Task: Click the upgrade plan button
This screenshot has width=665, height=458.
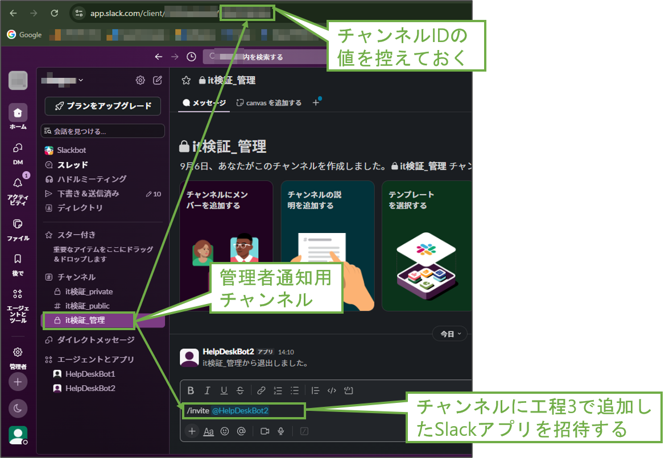Action: click(x=102, y=106)
